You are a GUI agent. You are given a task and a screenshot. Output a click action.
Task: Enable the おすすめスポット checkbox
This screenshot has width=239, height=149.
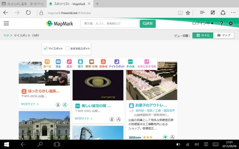[x=68, y=48]
